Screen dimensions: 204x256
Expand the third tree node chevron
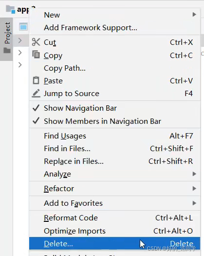click(20, 65)
